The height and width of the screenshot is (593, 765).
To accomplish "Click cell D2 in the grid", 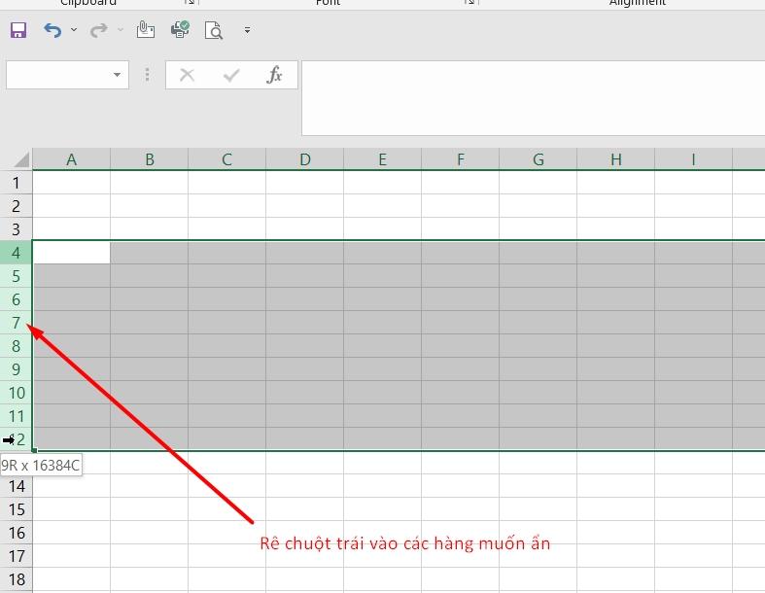I will click(305, 206).
